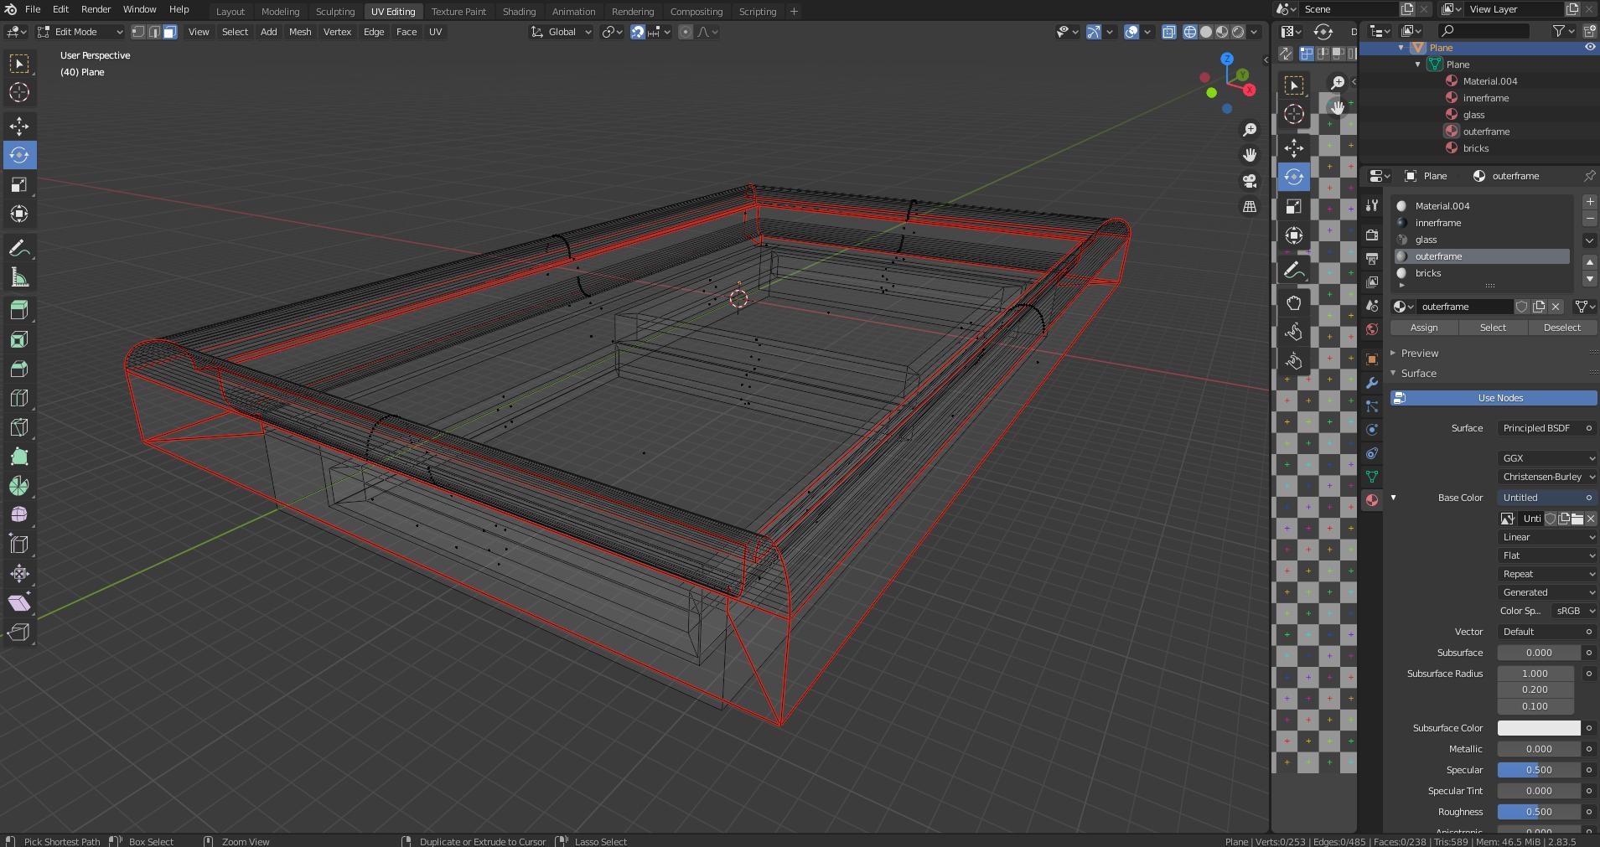Choose the Poly Build tool
1600x847 pixels.
[19, 457]
